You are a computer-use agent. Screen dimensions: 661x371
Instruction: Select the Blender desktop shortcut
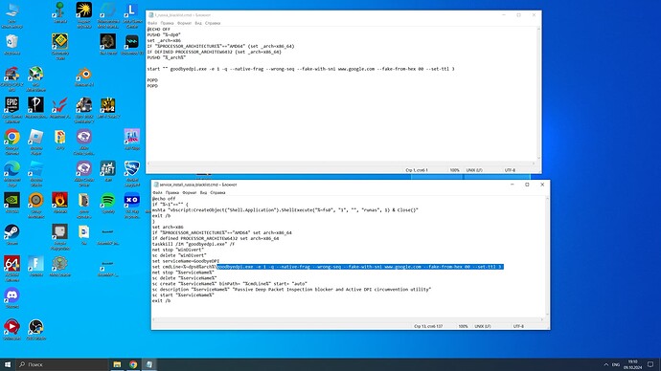tap(84, 76)
